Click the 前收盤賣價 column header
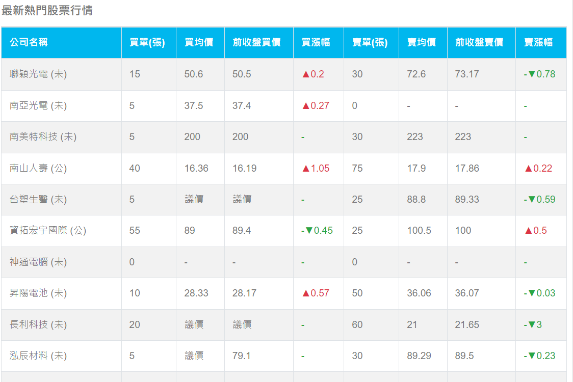The height and width of the screenshot is (382, 573). click(x=481, y=42)
